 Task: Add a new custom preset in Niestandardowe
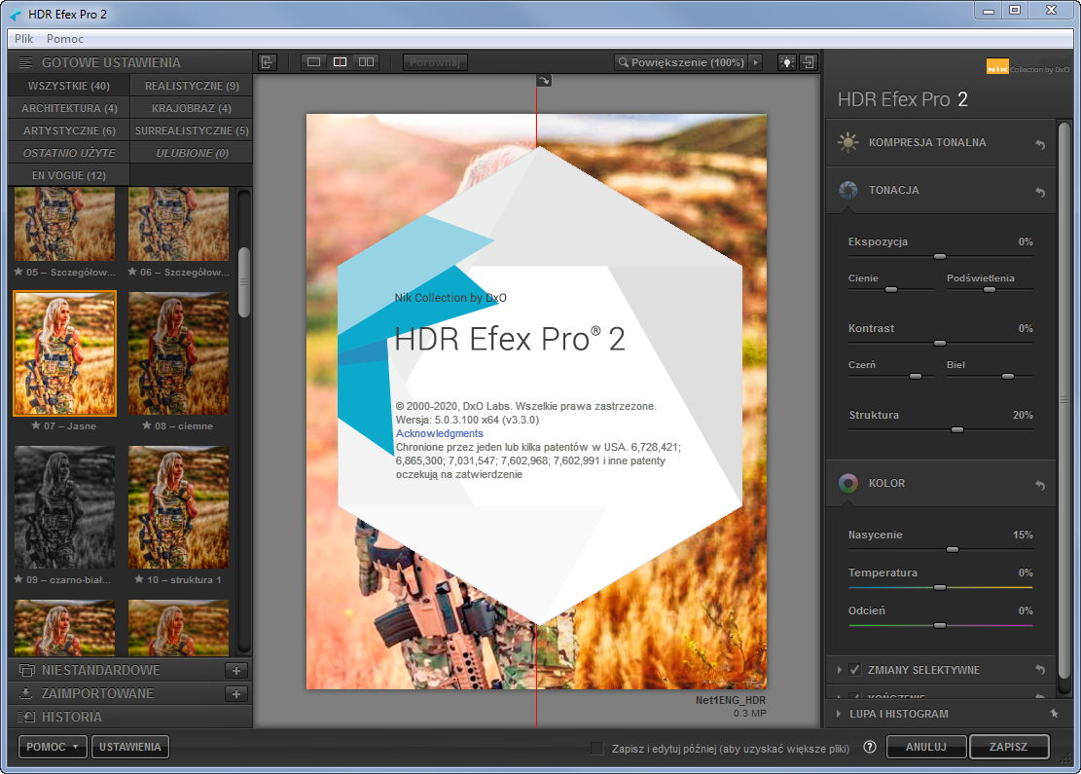(x=235, y=670)
